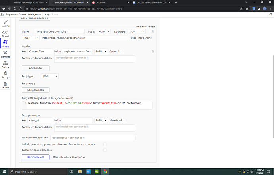
Task: Open NVIDIA app on taskbar
Action: (x=96, y=171)
